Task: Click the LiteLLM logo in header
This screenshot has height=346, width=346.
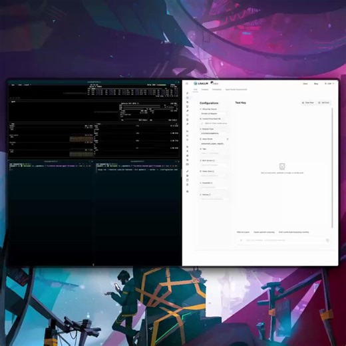Action: point(201,83)
